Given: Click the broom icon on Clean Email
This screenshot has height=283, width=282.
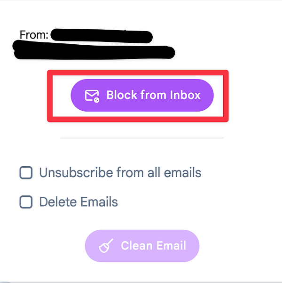Looking at the screenshot, I should (x=106, y=246).
